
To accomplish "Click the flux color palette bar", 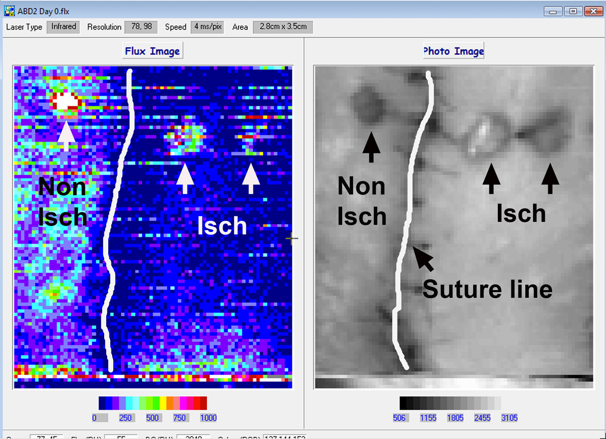I will pyautogui.click(x=153, y=403).
